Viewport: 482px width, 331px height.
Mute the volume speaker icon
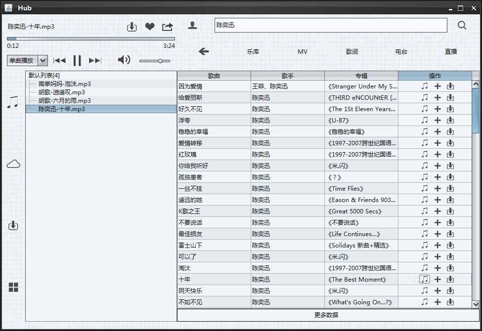(x=124, y=60)
